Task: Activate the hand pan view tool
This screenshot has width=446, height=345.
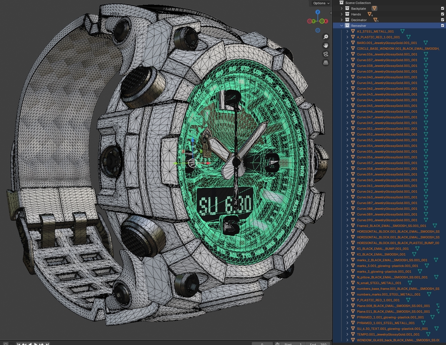Action: pyautogui.click(x=326, y=46)
